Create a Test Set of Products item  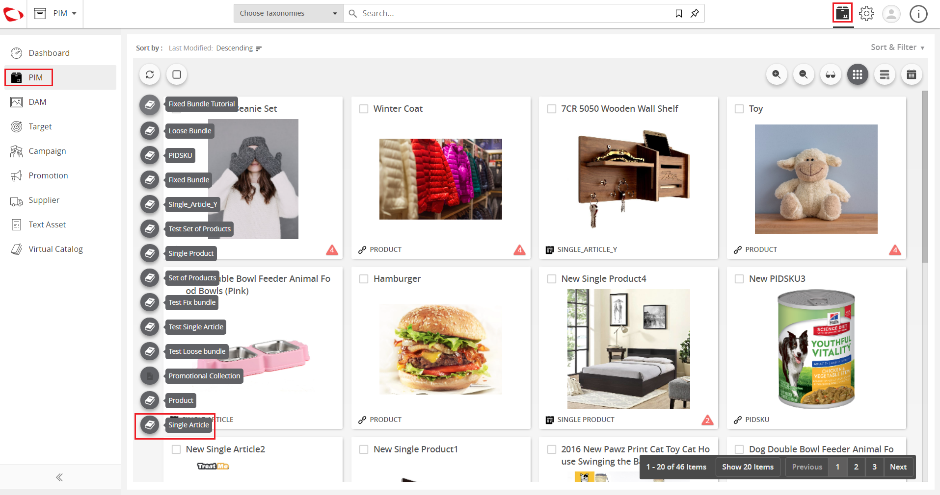click(150, 229)
